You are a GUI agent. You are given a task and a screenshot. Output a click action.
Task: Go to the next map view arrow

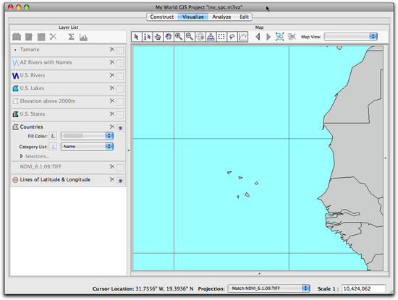tap(268, 37)
